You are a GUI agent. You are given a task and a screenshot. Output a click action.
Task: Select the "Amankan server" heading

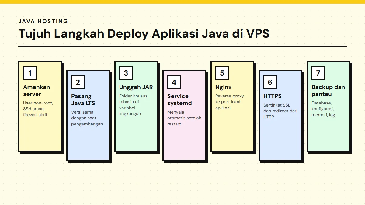(36, 91)
